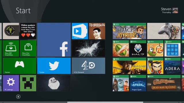Open the Forever Alone meme tile
The image size is (184, 103).
(x=54, y=83)
